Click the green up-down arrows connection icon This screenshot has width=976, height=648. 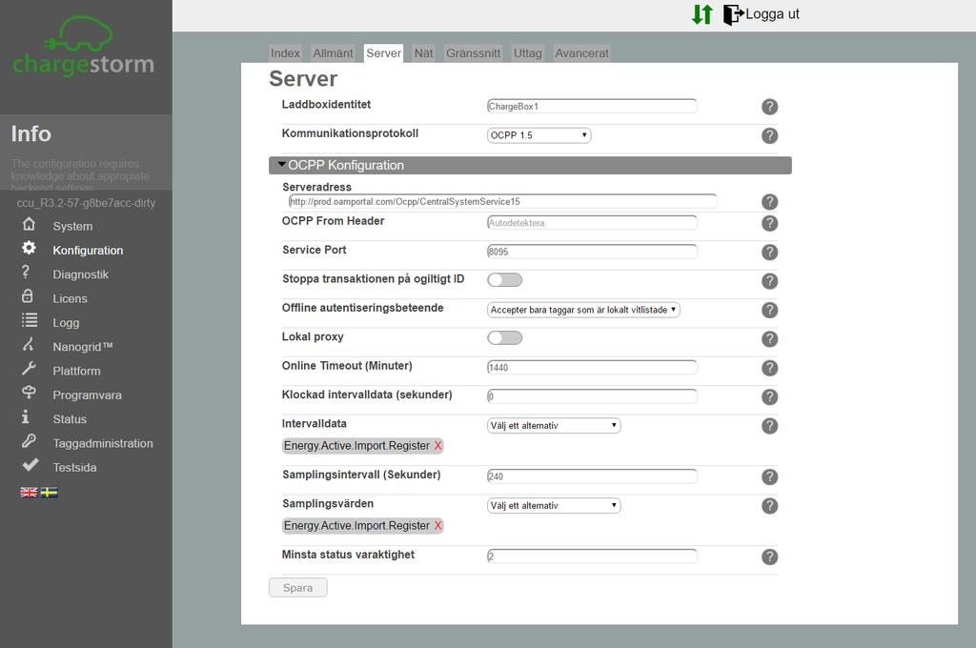click(x=702, y=14)
